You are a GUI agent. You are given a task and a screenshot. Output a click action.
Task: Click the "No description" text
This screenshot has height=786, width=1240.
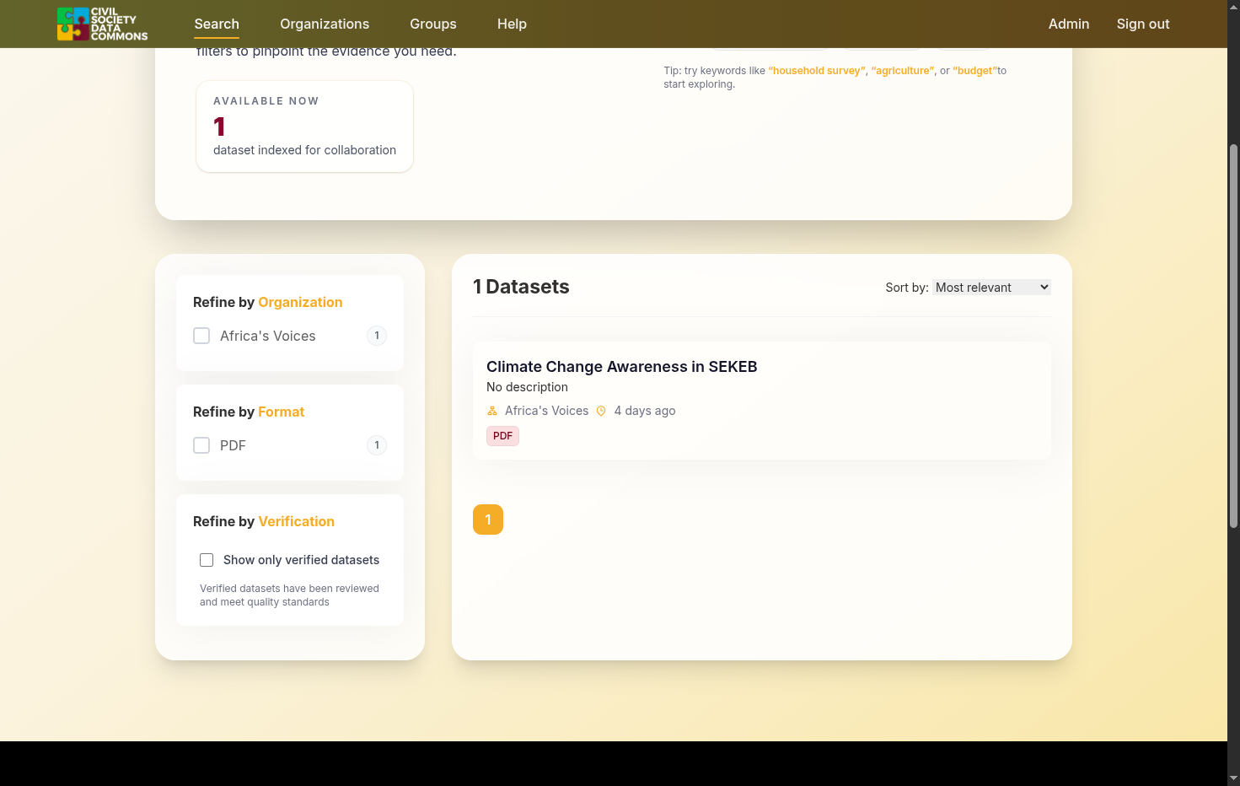click(x=527, y=387)
